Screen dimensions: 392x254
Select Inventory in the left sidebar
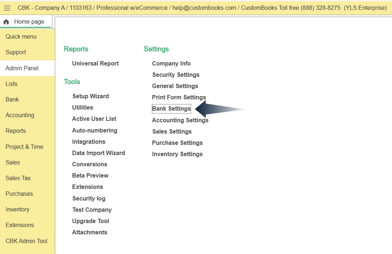[x=17, y=209]
